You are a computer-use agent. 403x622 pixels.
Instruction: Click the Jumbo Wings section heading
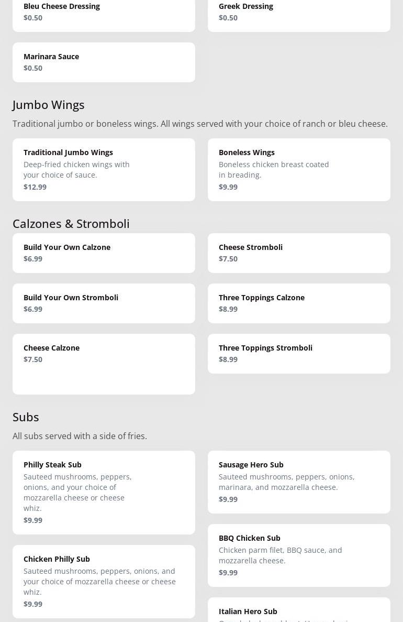(x=49, y=105)
